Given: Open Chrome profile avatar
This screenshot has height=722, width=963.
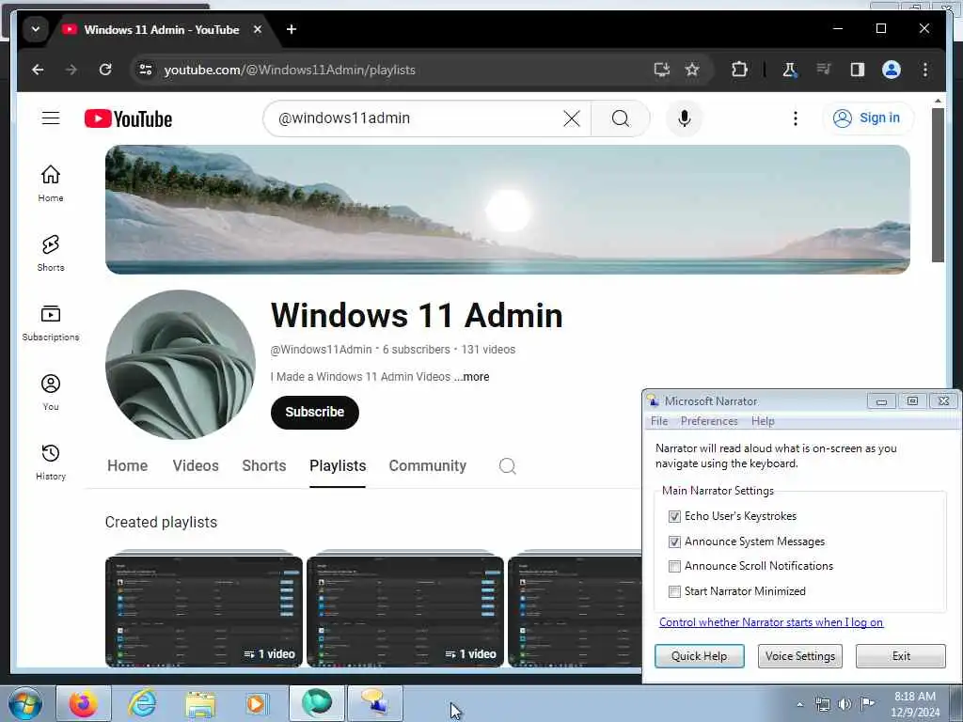Looking at the screenshot, I should 892,70.
